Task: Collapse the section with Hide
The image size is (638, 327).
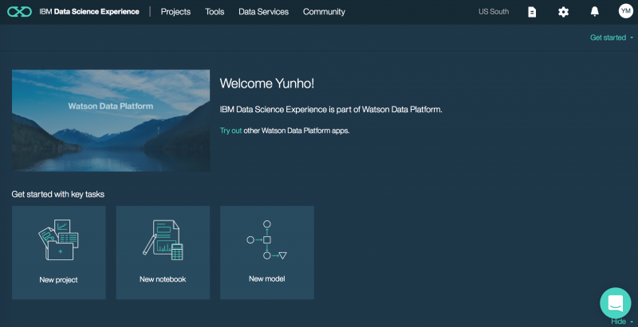Action: 622,321
